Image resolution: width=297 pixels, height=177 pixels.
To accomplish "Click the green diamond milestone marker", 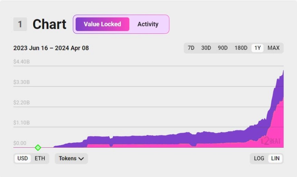I will tap(38, 148).
